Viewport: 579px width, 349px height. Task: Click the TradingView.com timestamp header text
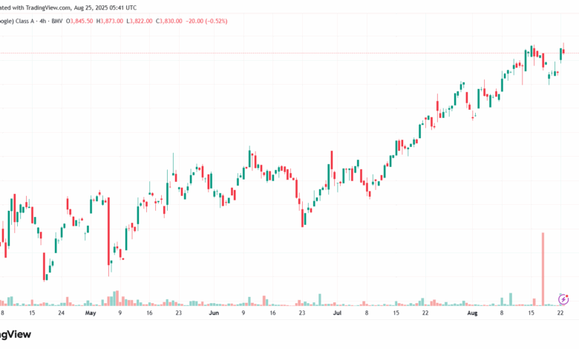point(68,7)
